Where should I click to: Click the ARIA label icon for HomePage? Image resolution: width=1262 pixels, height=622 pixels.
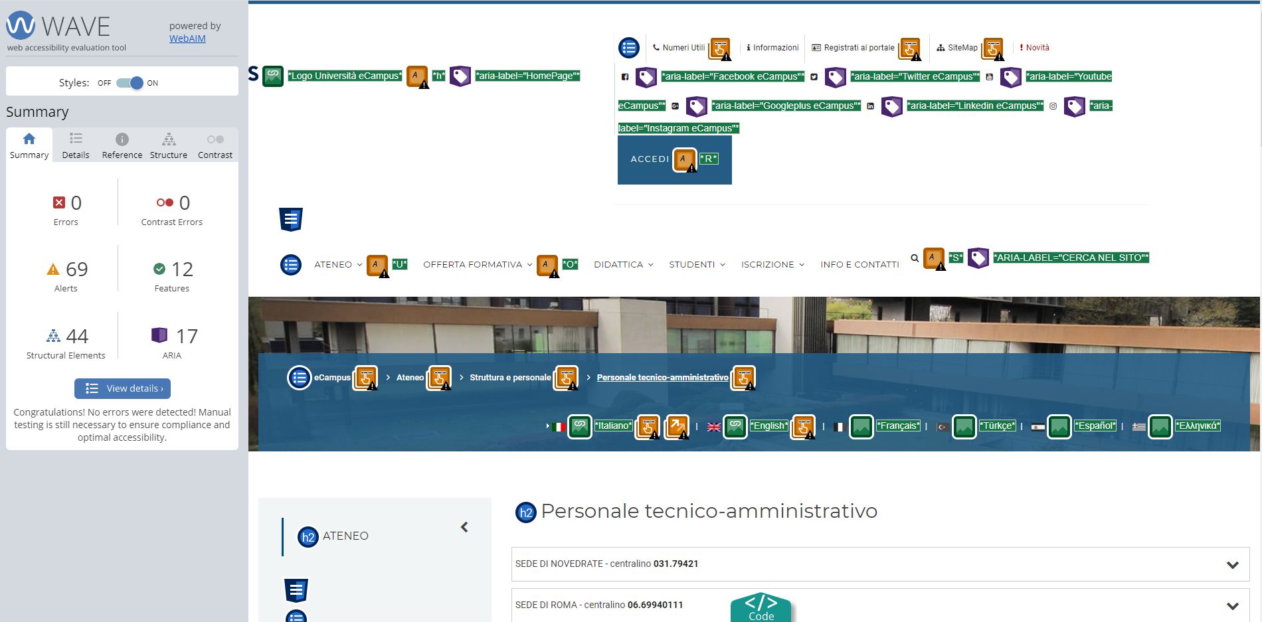pyautogui.click(x=460, y=76)
